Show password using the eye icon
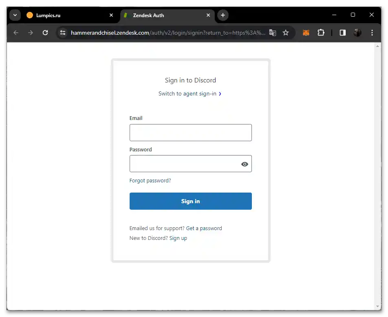The width and height of the screenshot is (388, 317). (245, 164)
